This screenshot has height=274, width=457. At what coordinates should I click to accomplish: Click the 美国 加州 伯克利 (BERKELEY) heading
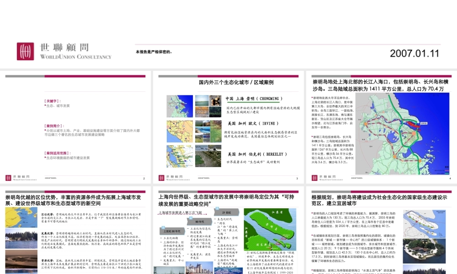[257, 154]
